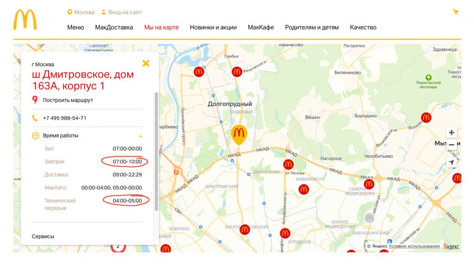Image resolution: width=474 pixels, height=265 pixels.
Task: Close the restaurant info panel
Action: click(146, 63)
